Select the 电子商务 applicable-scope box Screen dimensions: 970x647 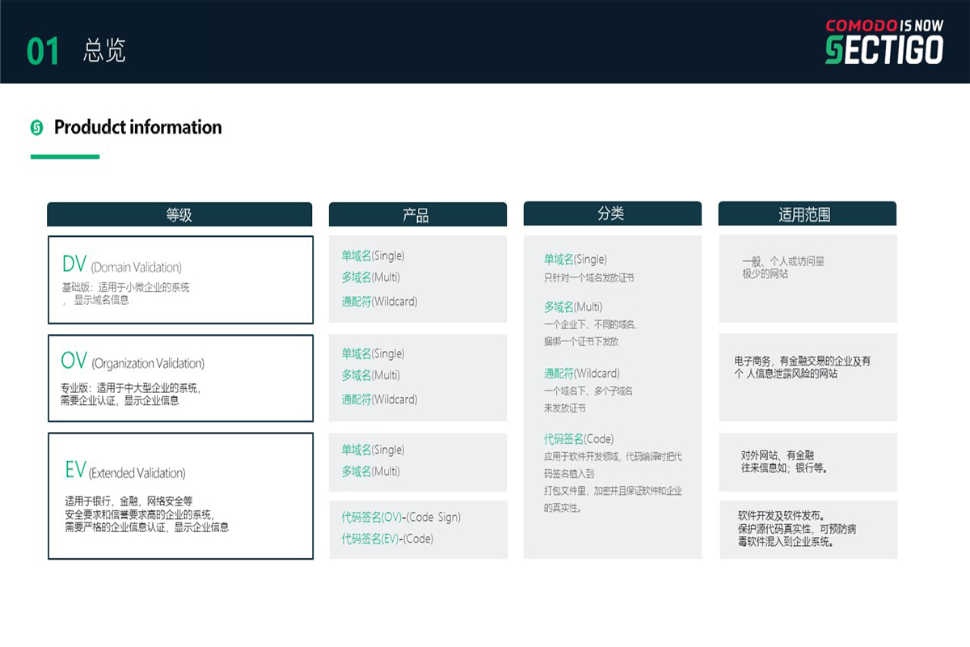(808, 377)
